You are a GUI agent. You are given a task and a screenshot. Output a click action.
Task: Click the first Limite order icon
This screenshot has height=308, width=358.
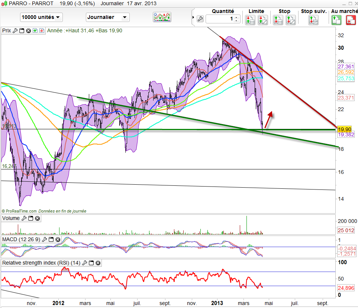point(250,20)
